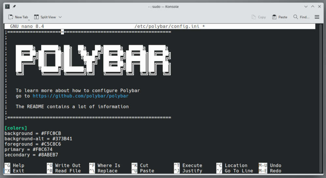Click the ^O Write Out shortcut

click(64, 165)
